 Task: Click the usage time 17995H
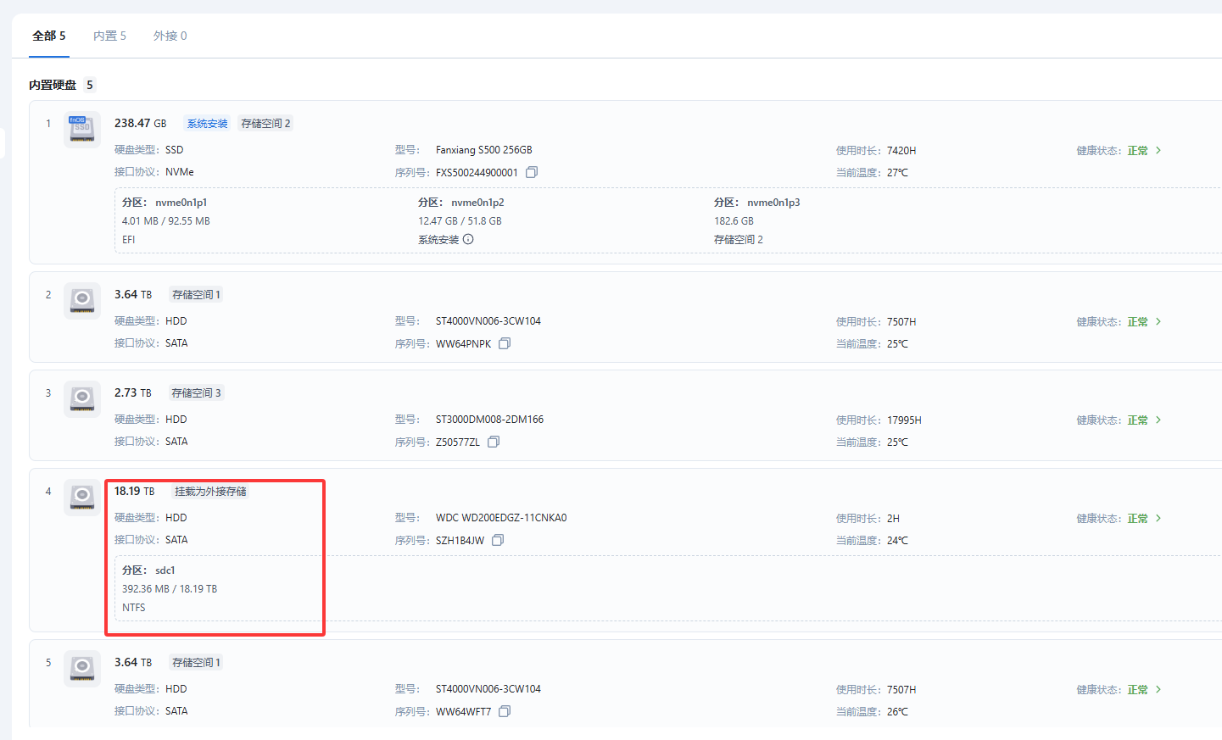904,420
